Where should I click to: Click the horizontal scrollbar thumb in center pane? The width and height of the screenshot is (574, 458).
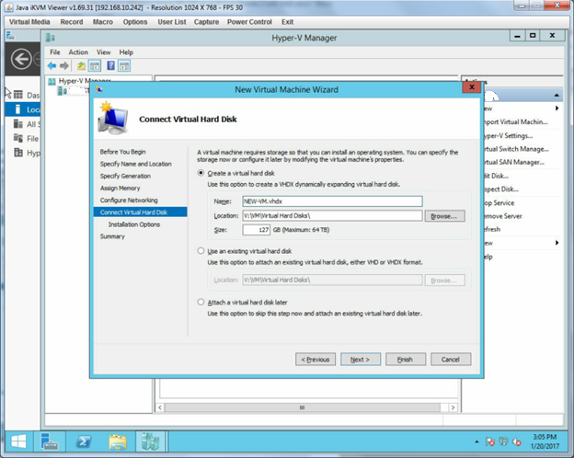pyautogui.click(x=302, y=407)
